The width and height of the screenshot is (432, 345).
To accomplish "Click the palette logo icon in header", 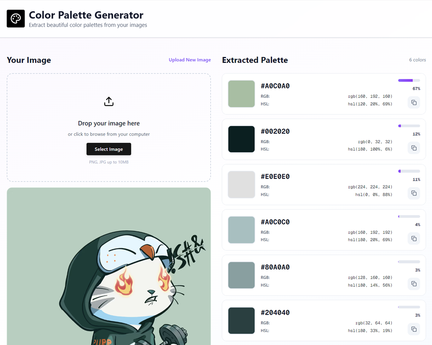I will click(16, 19).
